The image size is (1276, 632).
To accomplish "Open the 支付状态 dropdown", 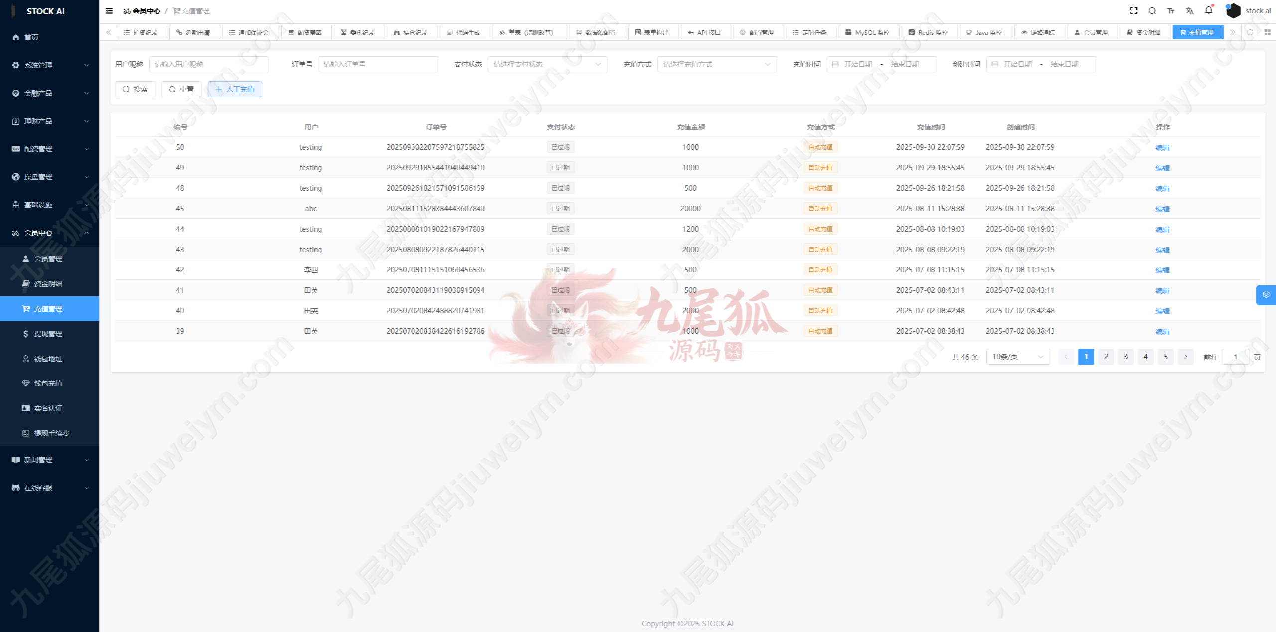I will click(547, 64).
